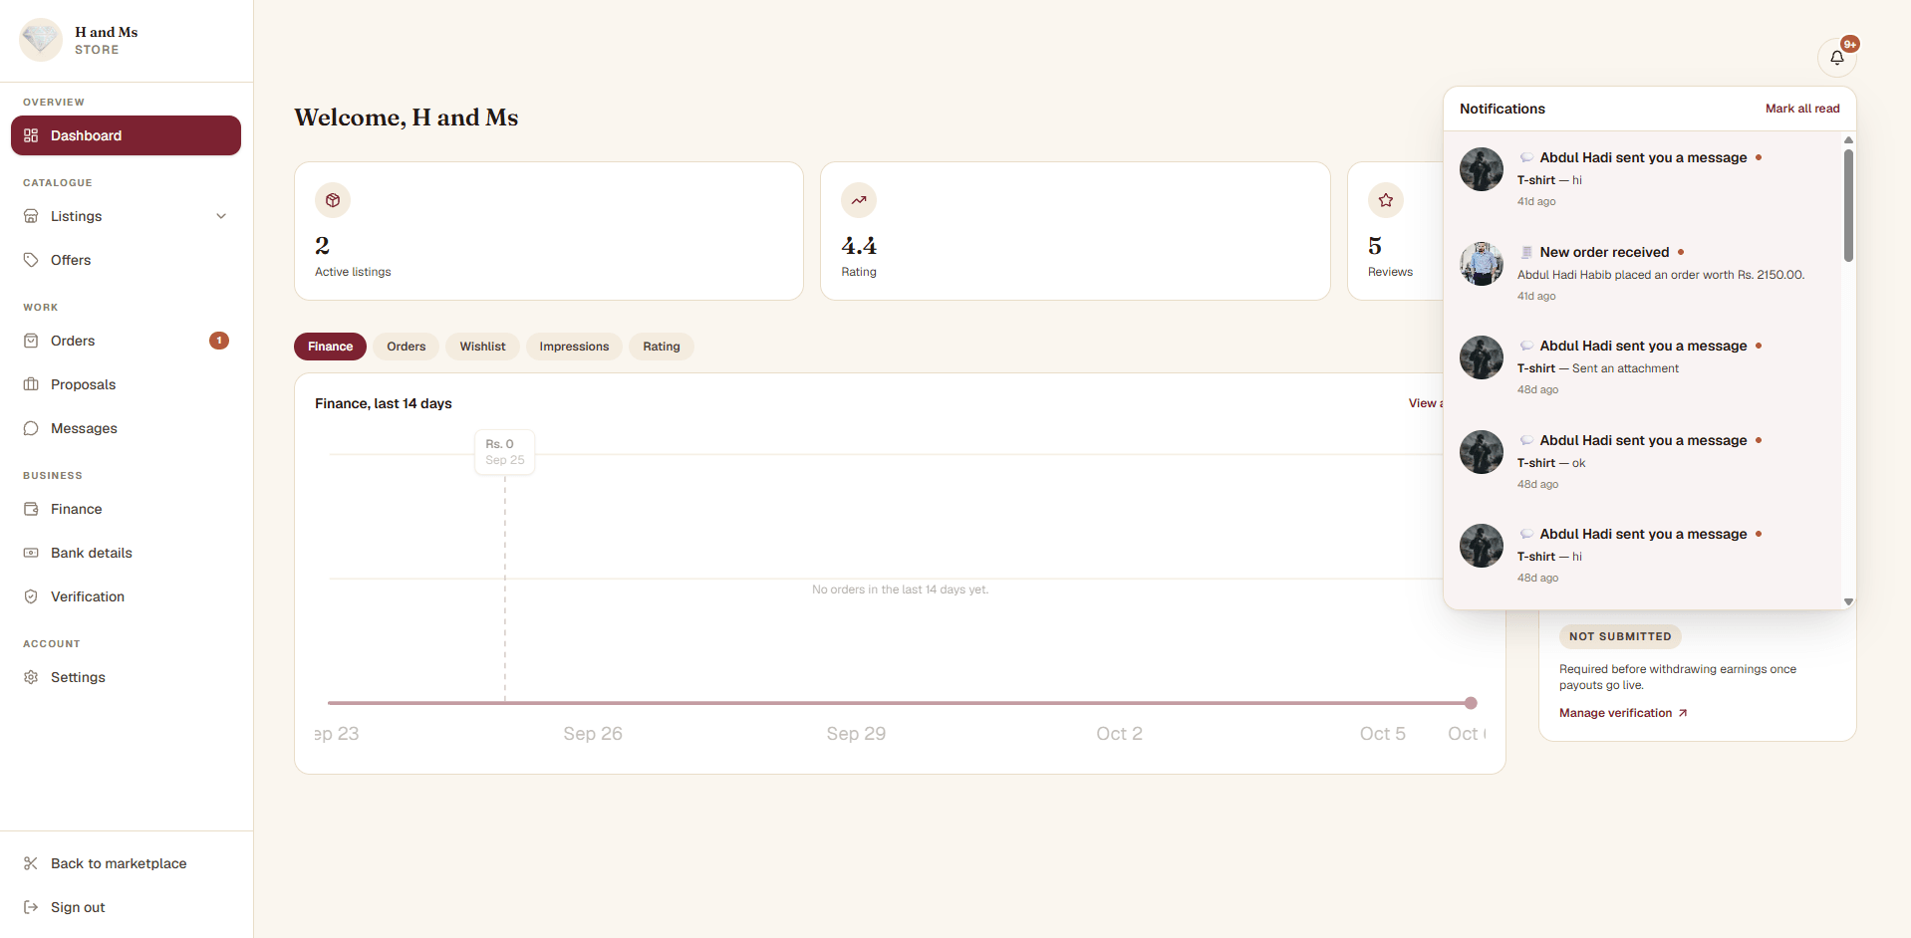Click Mark all read in Notifications
The width and height of the screenshot is (1911, 938).
[1802, 109]
